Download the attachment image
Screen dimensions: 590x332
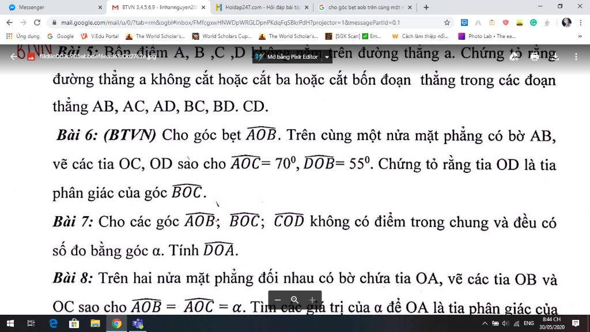(555, 56)
